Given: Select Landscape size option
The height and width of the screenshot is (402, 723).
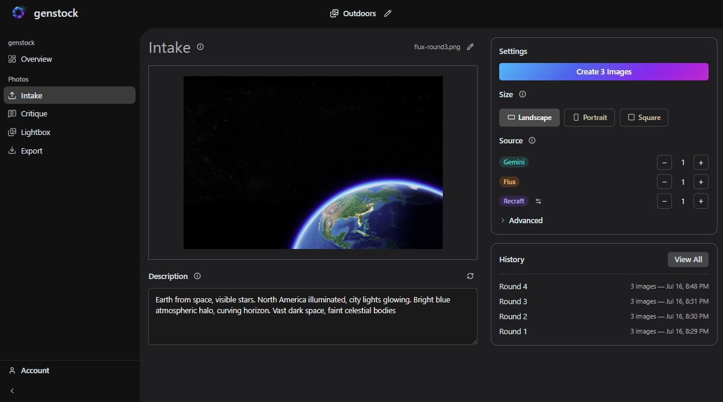Looking at the screenshot, I should pos(529,118).
